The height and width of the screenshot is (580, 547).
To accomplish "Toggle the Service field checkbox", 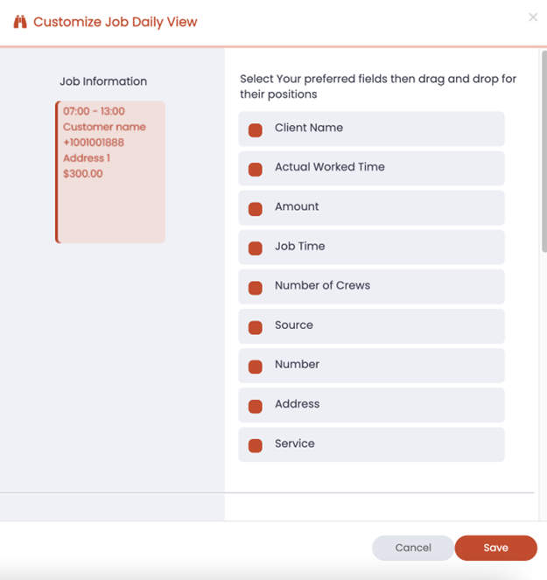I will (x=256, y=445).
